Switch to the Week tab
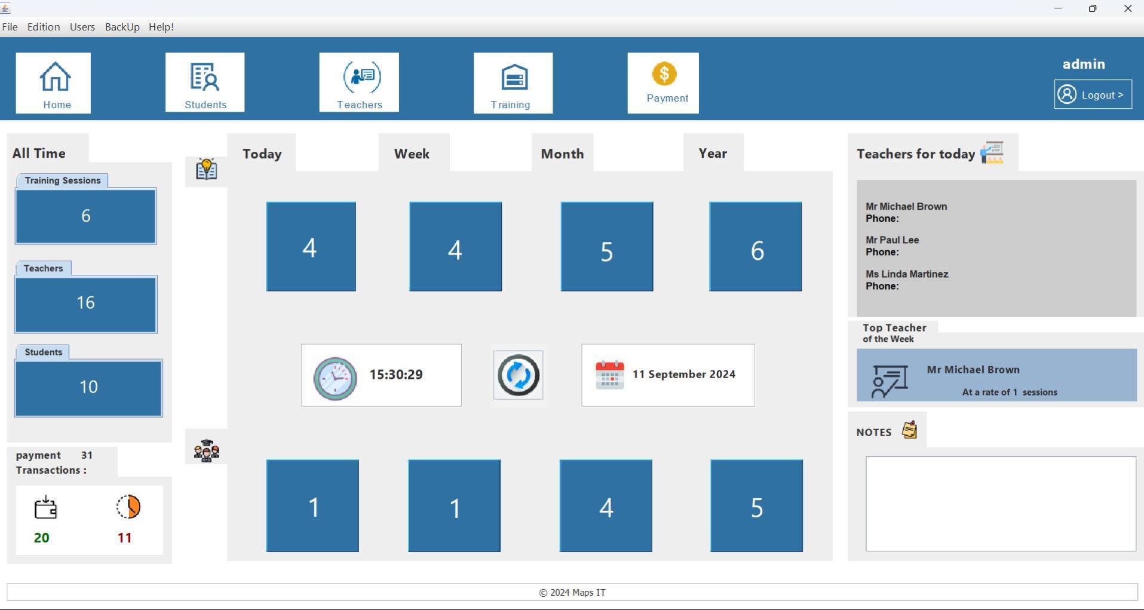Screen dimensions: 1144x610 (x=411, y=154)
